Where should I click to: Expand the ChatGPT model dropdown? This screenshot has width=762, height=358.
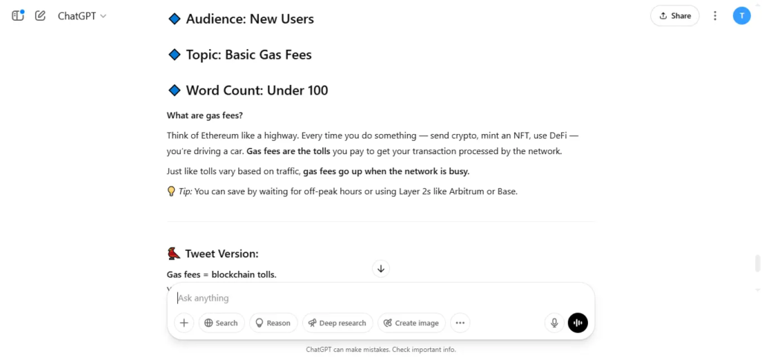82,16
